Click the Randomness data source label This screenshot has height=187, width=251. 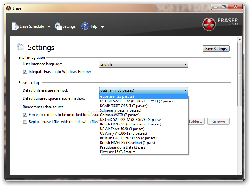tap(43, 107)
